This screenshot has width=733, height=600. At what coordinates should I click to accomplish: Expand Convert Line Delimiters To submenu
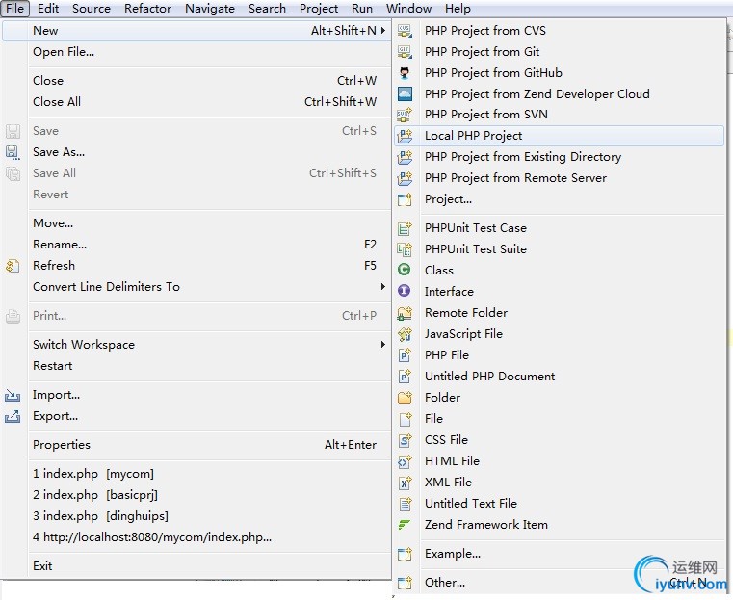point(382,286)
